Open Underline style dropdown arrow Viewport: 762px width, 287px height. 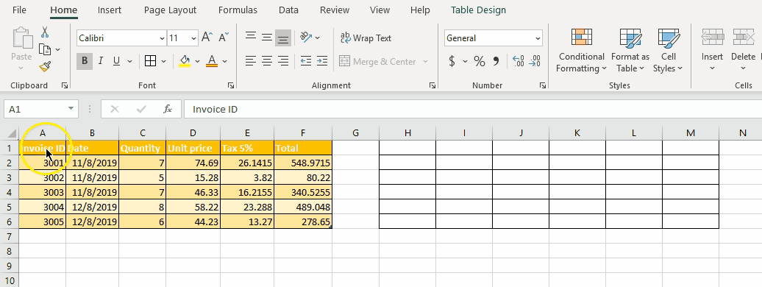129,62
